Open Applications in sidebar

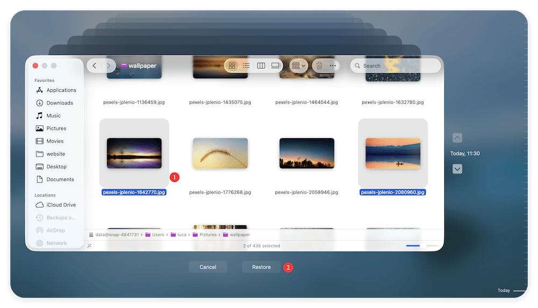coord(56,90)
